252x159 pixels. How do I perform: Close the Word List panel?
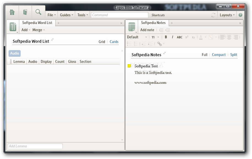121,23
